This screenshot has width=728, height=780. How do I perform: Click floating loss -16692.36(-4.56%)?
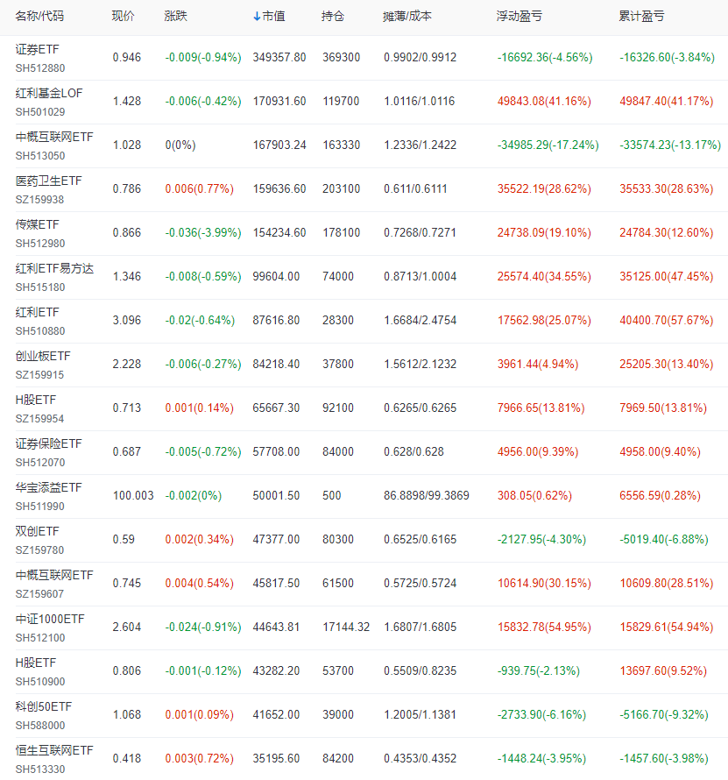[545, 57]
